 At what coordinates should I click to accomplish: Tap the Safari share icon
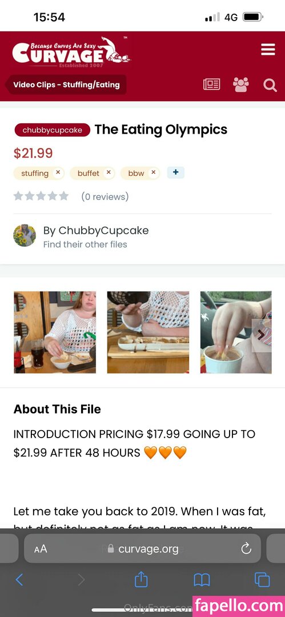[x=141, y=579]
